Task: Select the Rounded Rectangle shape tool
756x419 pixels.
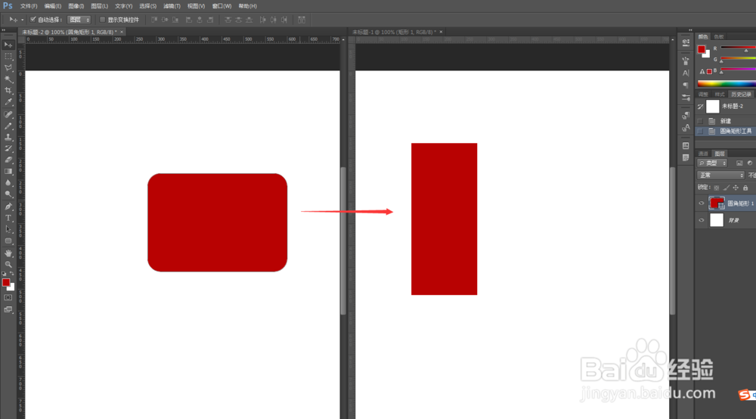Action: [x=8, y=241]
